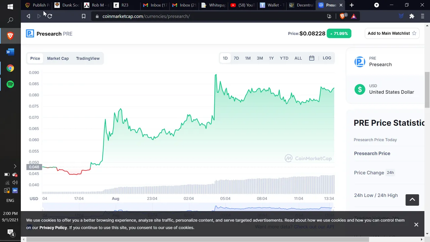Click the horizontal page scrollbar
This screenshot has width=430, height=242.
198,240
